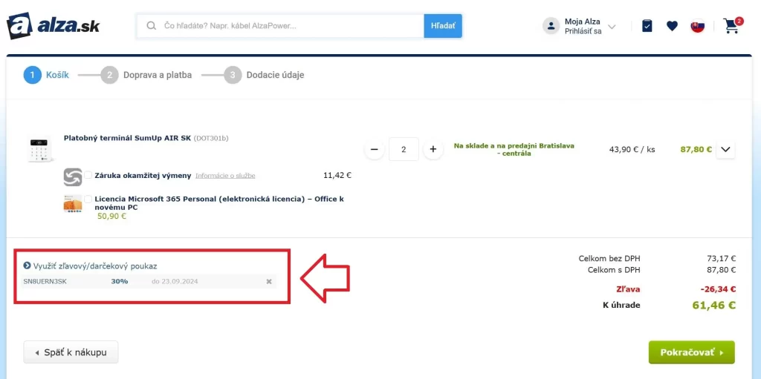
Task: Click the licence price 50,90 €
Action: [x=111, y=216]
